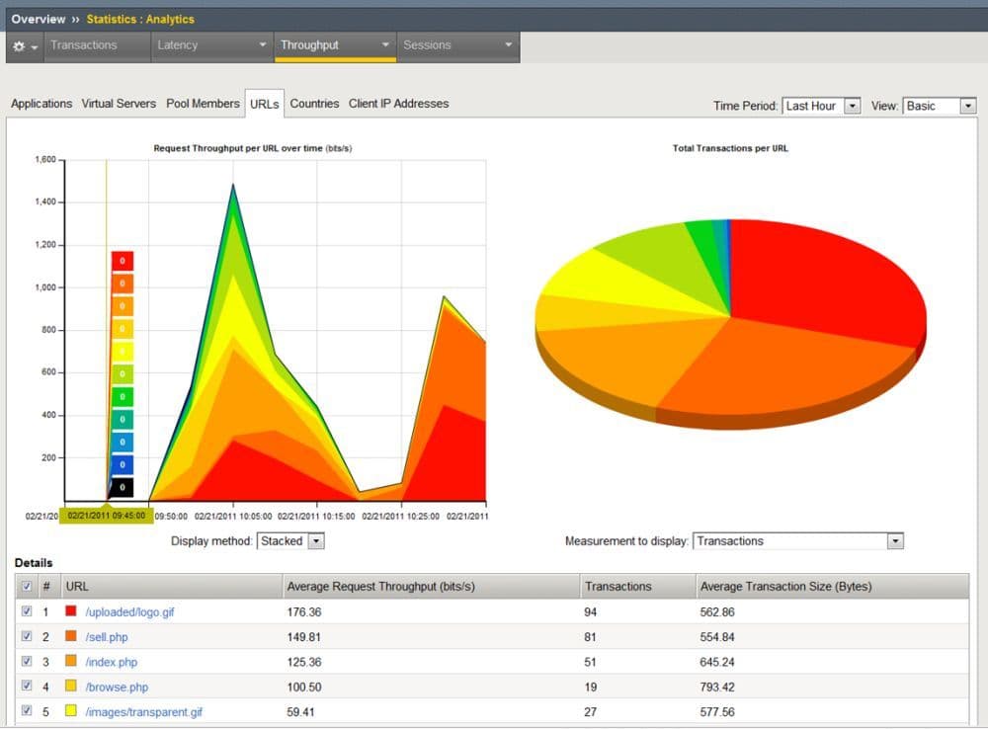Screen dimensions: 988x729
Task: Click the red swatch beside /uploaded/logo.gif
Action: 71,611
